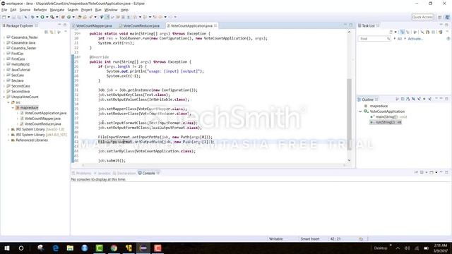Collapse the src folder node
The width and height of the screenshot is (452, 254).
pyautogui.click(x=8, y=102)
